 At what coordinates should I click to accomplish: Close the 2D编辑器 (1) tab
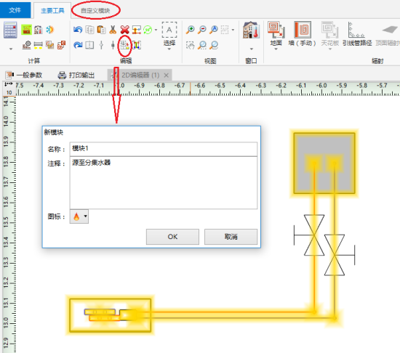point(167,75)
